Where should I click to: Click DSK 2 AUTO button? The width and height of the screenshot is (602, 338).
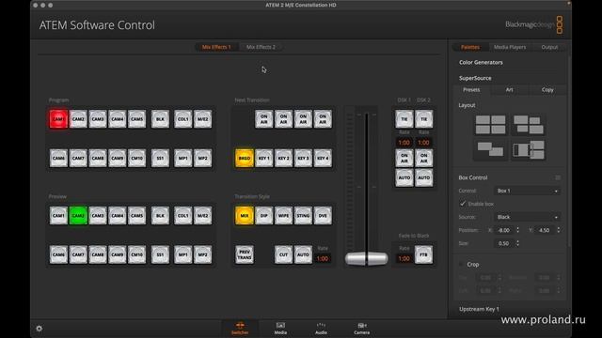(x=424, y=177)
